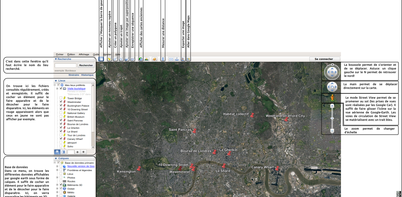Collapse the Mes lieux préférés tree node

[55, 85]
